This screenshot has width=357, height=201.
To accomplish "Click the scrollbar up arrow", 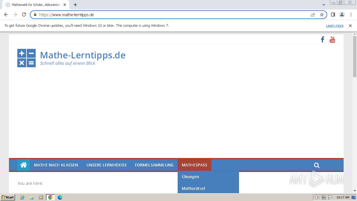I will point(355,34).
